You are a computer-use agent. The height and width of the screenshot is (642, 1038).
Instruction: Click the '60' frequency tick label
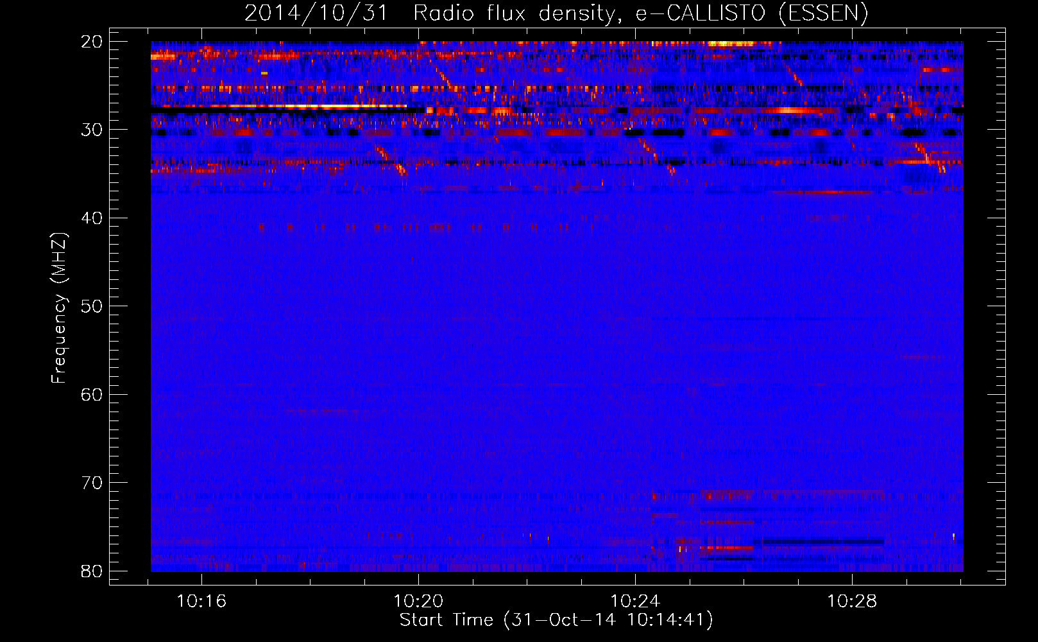(x=92, y=394)
